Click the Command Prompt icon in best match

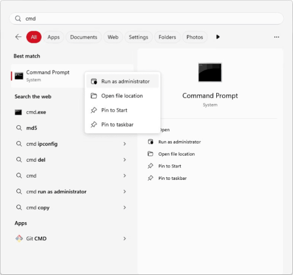(19, 76)
